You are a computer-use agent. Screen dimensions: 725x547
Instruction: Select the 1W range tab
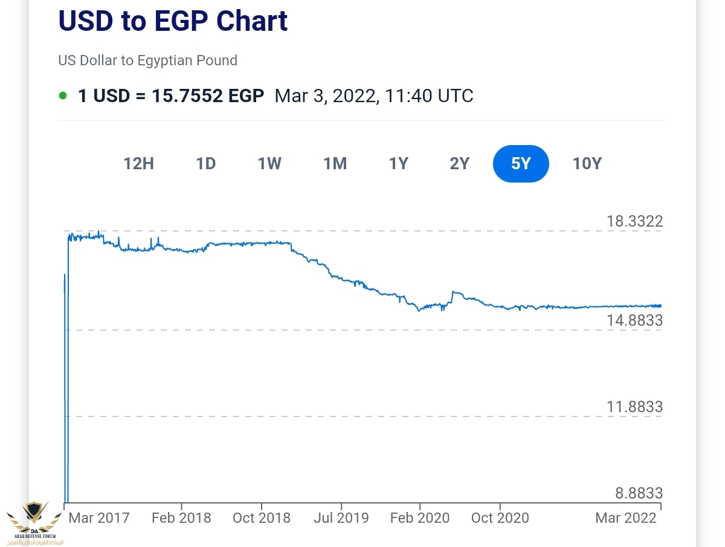click(269, 164)
